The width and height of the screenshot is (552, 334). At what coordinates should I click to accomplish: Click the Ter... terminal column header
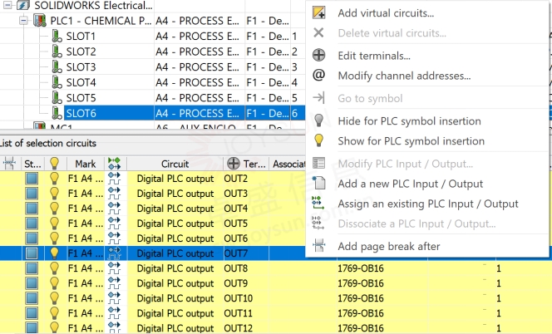point(246,164)
